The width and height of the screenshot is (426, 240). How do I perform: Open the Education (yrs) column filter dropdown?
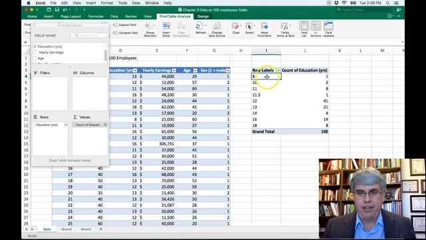135,71
